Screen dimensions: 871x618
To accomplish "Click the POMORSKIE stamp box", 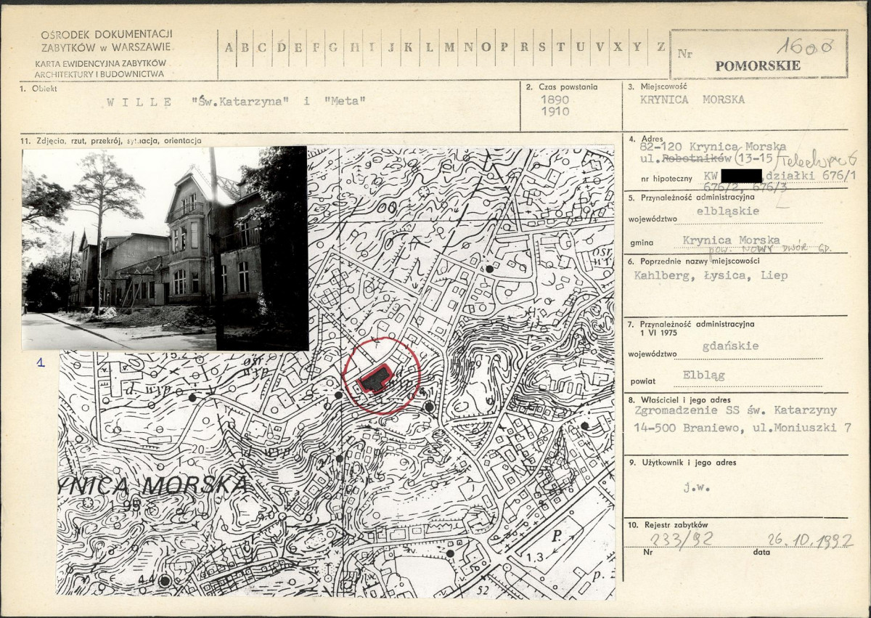I will [758, 54].
